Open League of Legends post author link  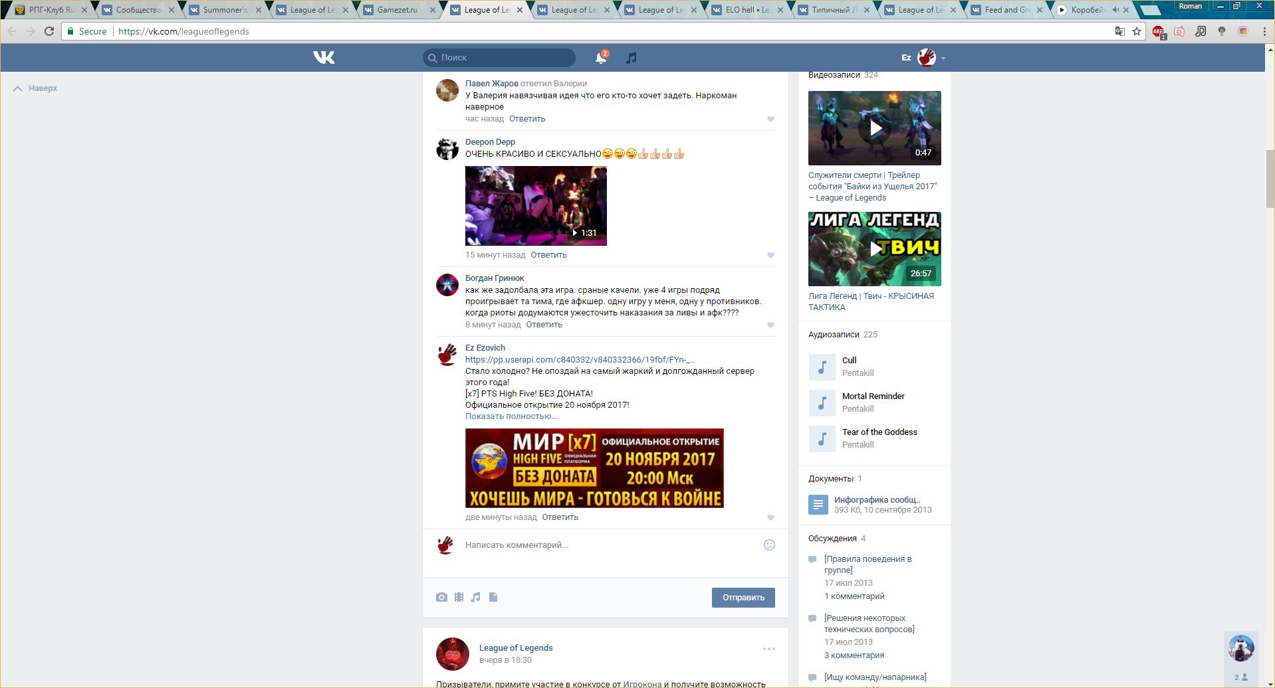(x=516, y=648)
